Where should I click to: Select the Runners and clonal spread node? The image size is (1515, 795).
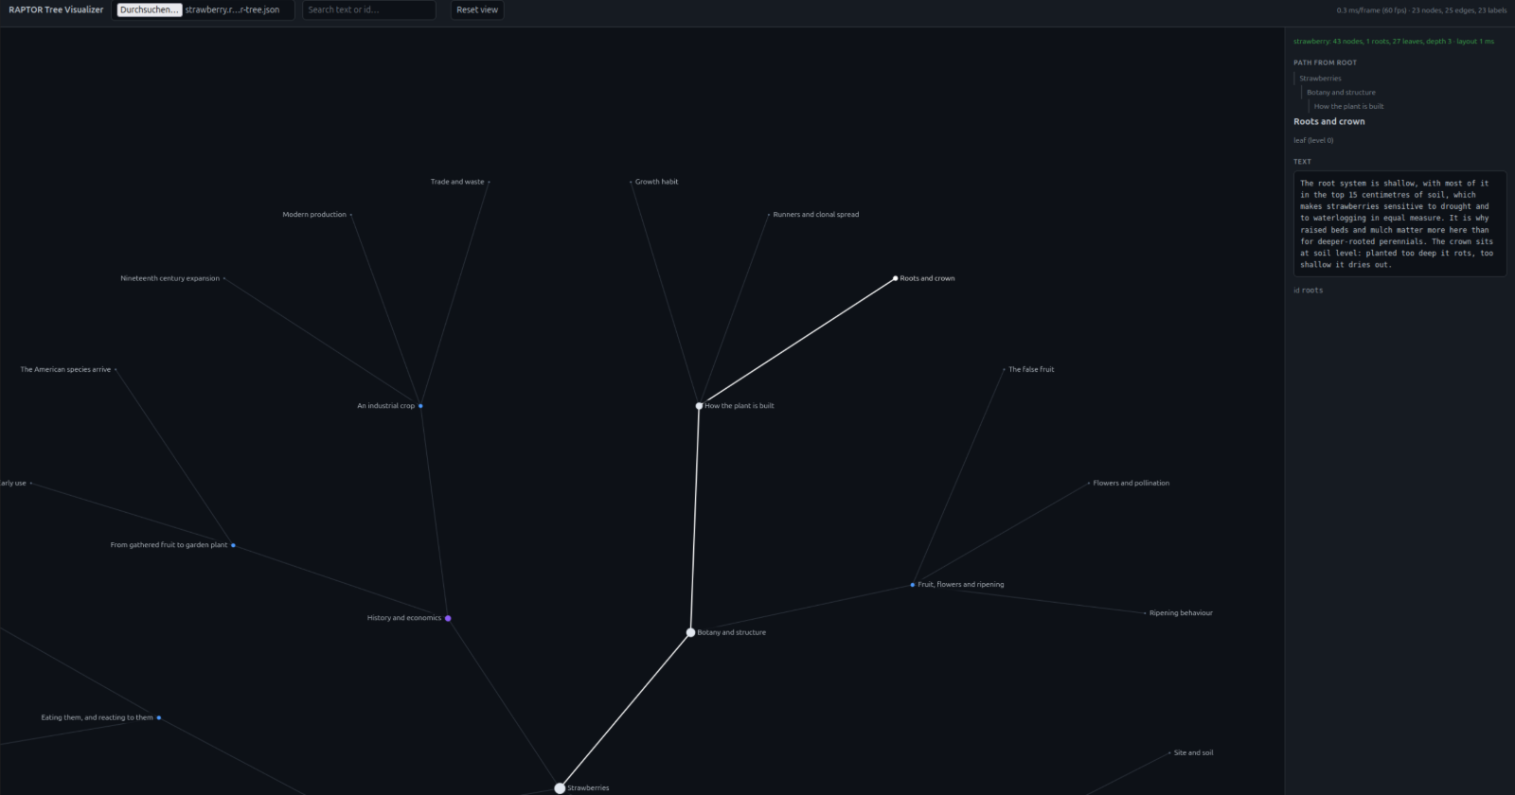[x=769, y=215]
